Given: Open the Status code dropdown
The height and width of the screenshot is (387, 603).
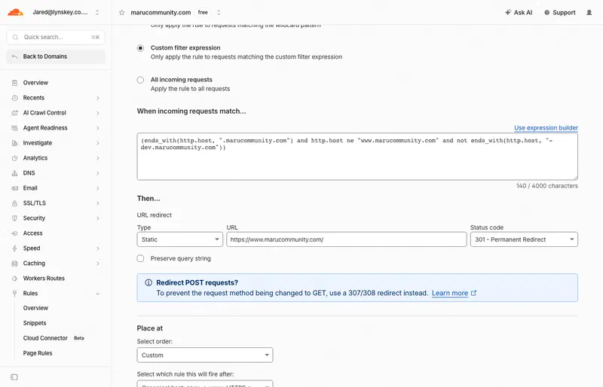Looking at the screenshot, I should [524, 239].
